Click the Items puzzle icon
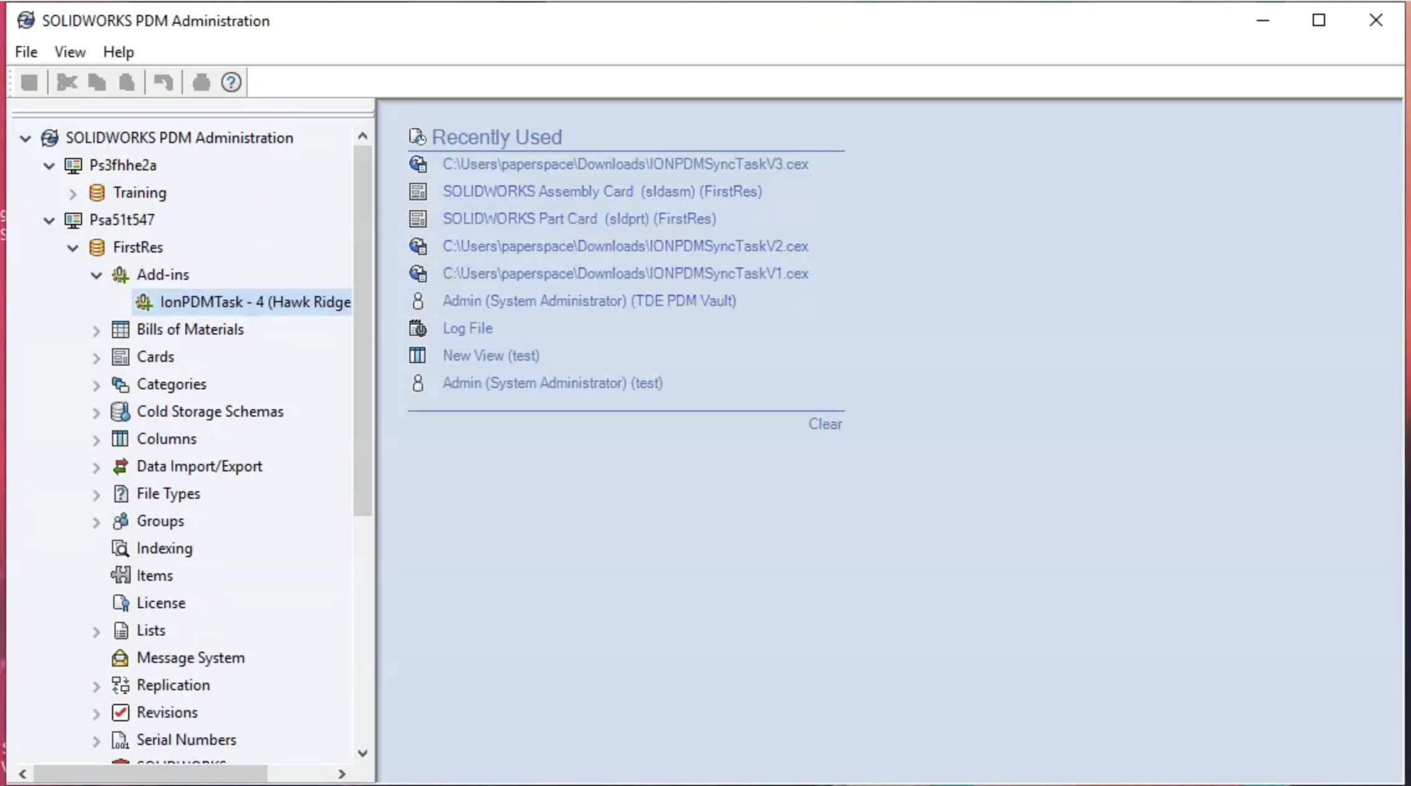This screenshot has width=1411, height=786. point(121,576)
